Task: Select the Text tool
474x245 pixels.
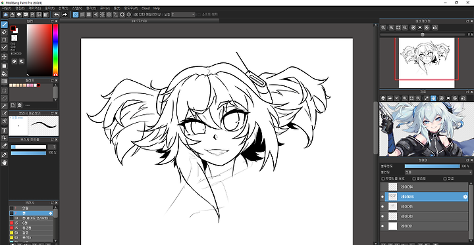Action: pyautogui.click(x=4, y=130)
